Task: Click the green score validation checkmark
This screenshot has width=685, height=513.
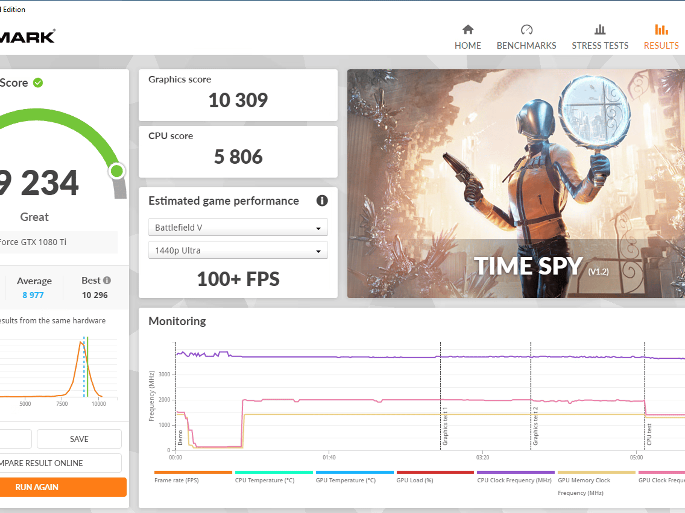Action: coord(38,82)
